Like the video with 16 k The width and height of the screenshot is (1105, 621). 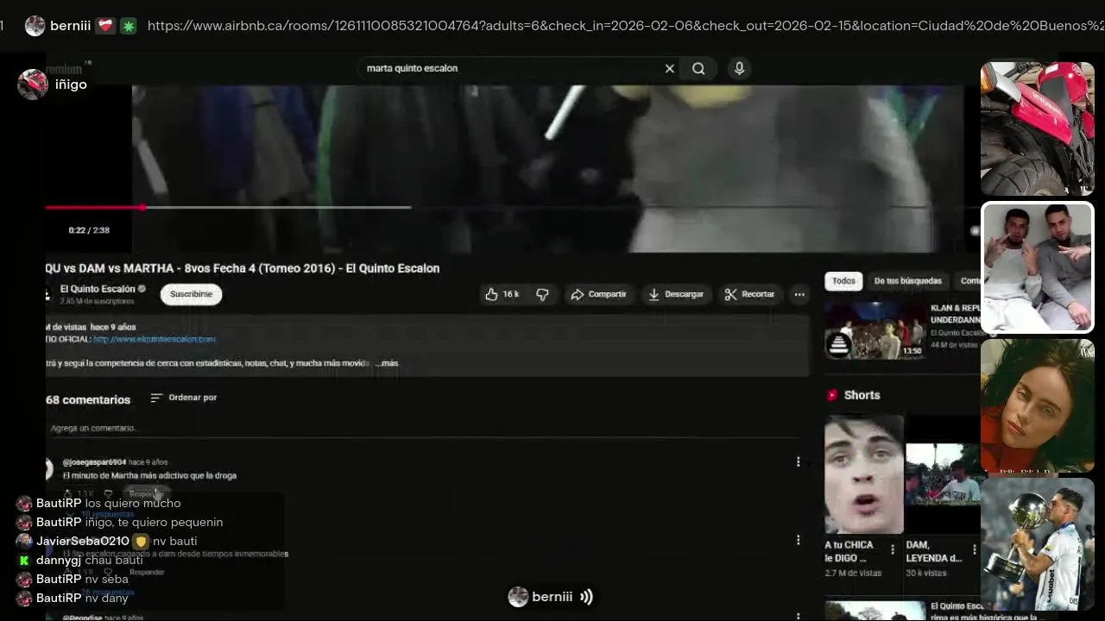[x=502, y=294]
